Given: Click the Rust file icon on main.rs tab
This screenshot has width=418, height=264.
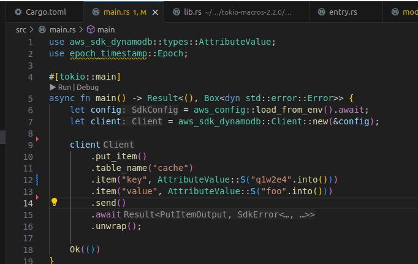Looking at the screenshot, I should coord(95,12).
